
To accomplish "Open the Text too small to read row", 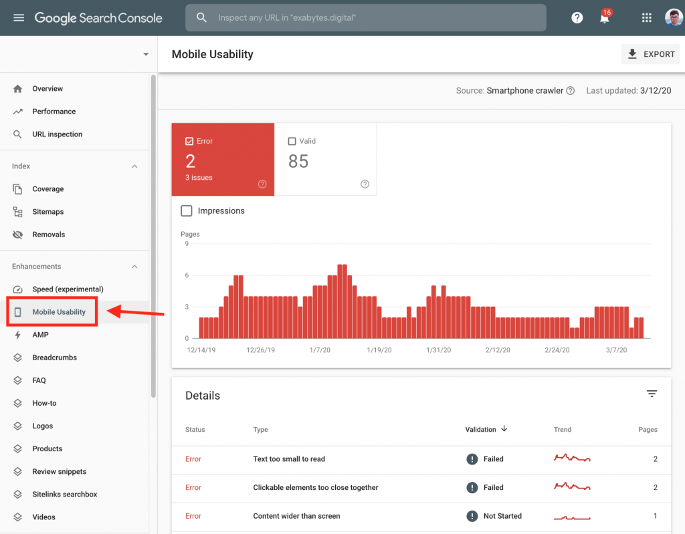I will point(289,459).
